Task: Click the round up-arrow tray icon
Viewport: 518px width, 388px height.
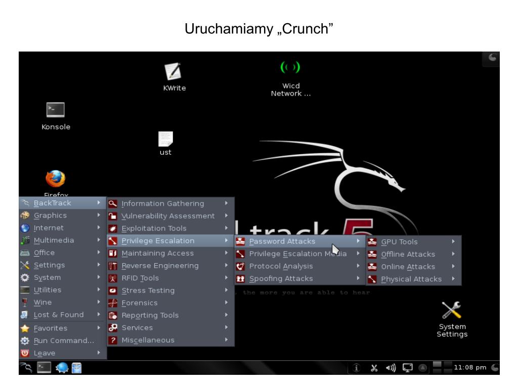Action: [422, 368]
